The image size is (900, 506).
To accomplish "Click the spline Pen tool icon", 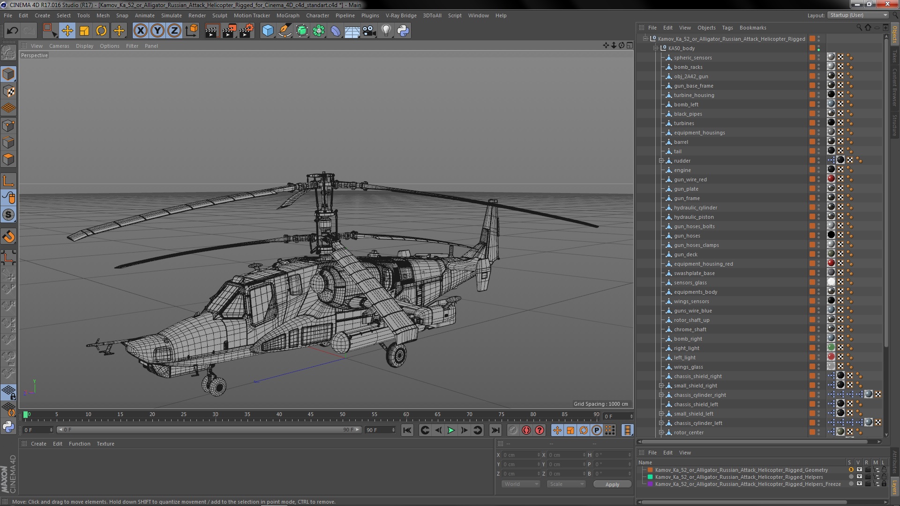I will 285,31.
